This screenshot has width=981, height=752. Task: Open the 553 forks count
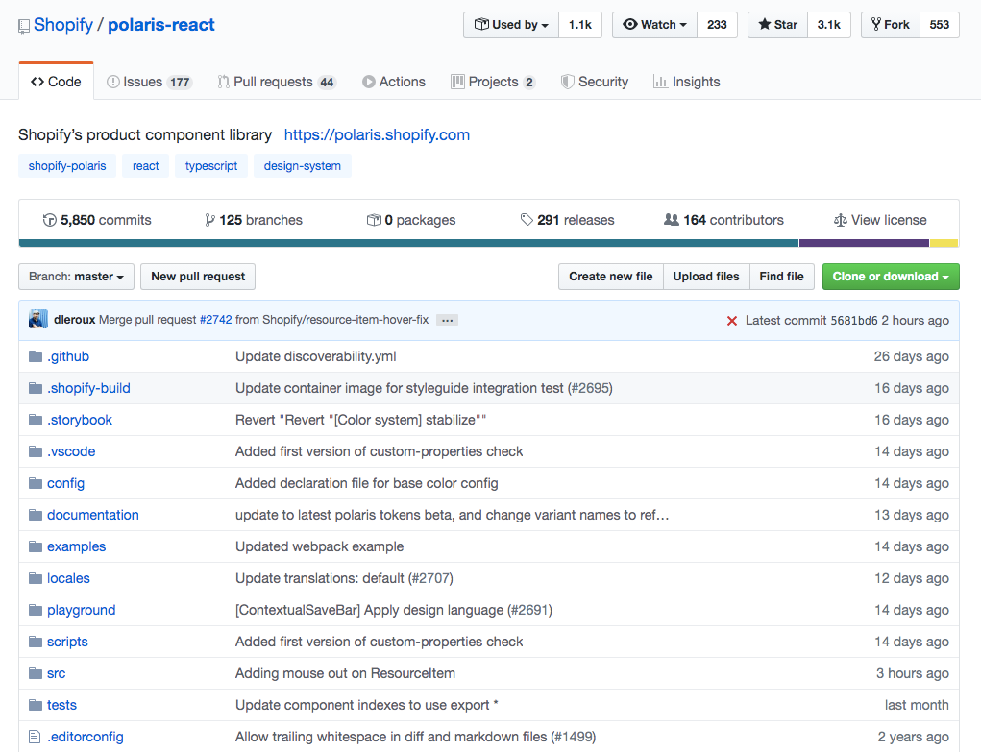(x=939, y=25)
